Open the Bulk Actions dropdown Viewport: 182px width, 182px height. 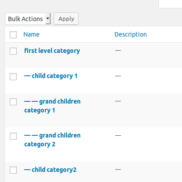(28, 19)
